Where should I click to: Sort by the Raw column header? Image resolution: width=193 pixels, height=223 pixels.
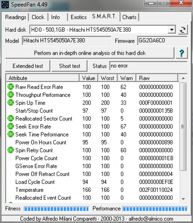pyautogui.click(x=157, y=78)
